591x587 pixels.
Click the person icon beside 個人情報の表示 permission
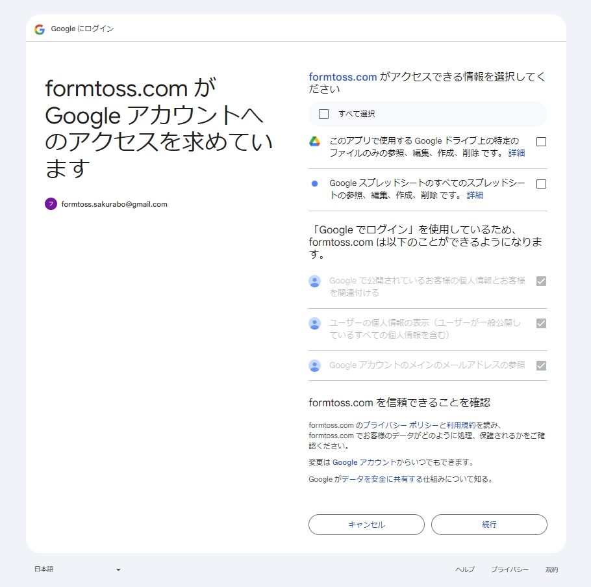pos(315,323)
